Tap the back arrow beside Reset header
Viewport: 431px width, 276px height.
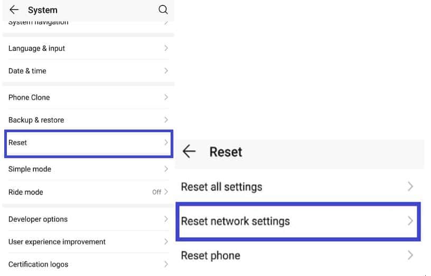[189, 151]
